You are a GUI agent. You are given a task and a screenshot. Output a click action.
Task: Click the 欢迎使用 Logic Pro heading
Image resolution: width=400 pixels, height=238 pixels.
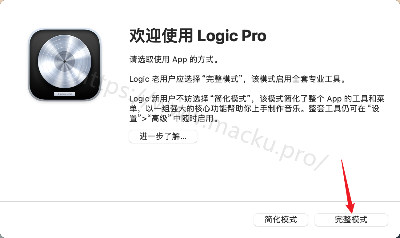pyautogui.click(x=198, y=36)
